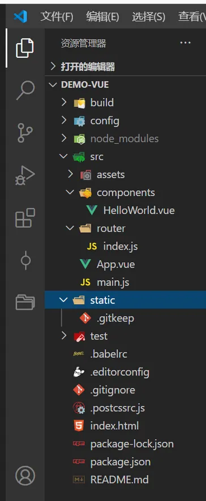This screenshot has width=206, height=501.
Task: Open the project folders manager icon
Action: (25, 302)
